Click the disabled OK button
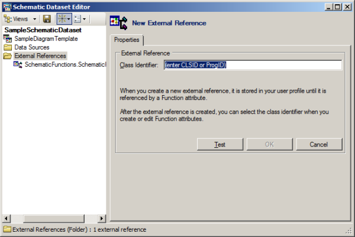Image resolution: width=355 pixels, height=237 pixels. [269, 145]
